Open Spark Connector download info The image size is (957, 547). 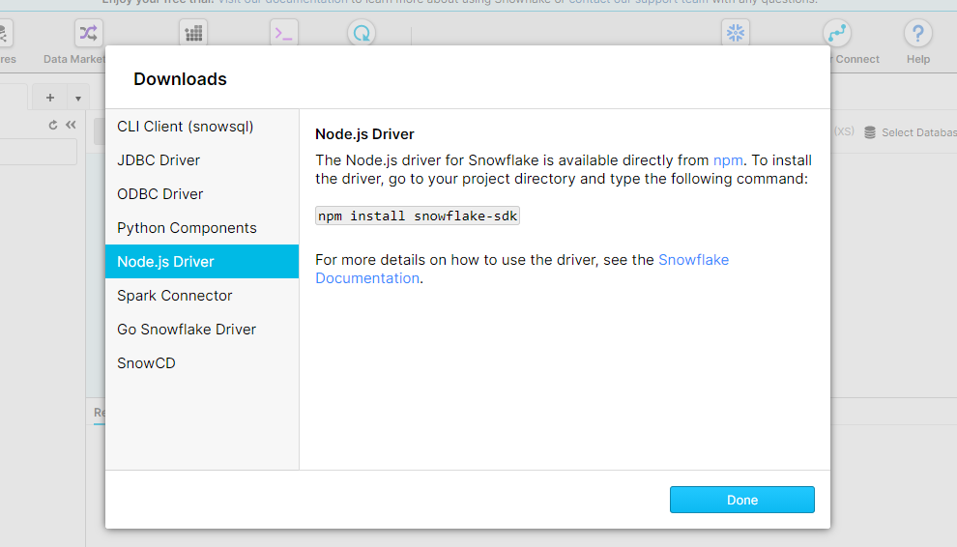(202, 296)
